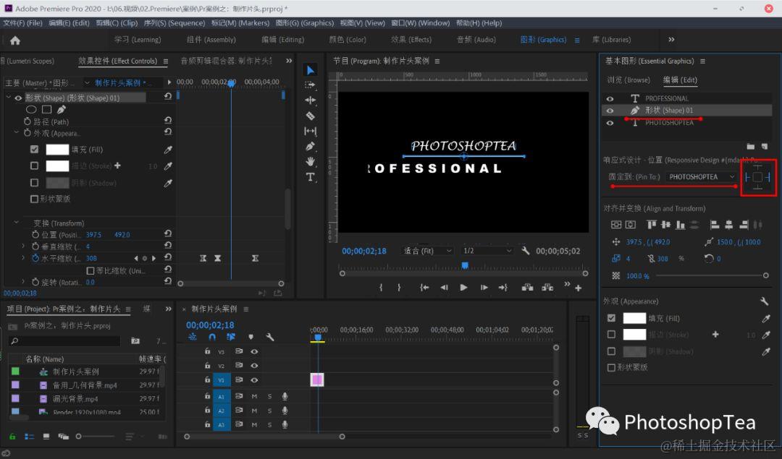The height and width of the screenshot is (459, 782).
Task: Select the Hand tool
Action: point(310,162)
